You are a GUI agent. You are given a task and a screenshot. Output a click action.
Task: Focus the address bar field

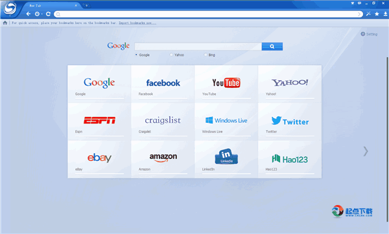[x=208, y=14]
